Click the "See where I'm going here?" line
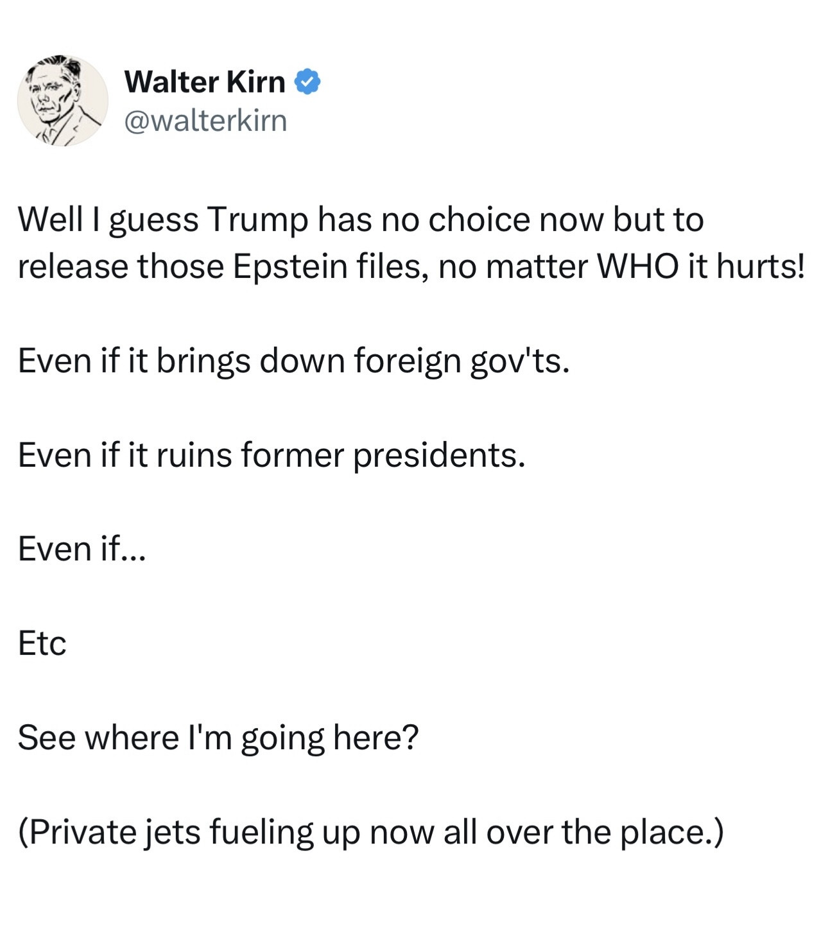This screenshot has width=828, height=945. pos(218,738)
